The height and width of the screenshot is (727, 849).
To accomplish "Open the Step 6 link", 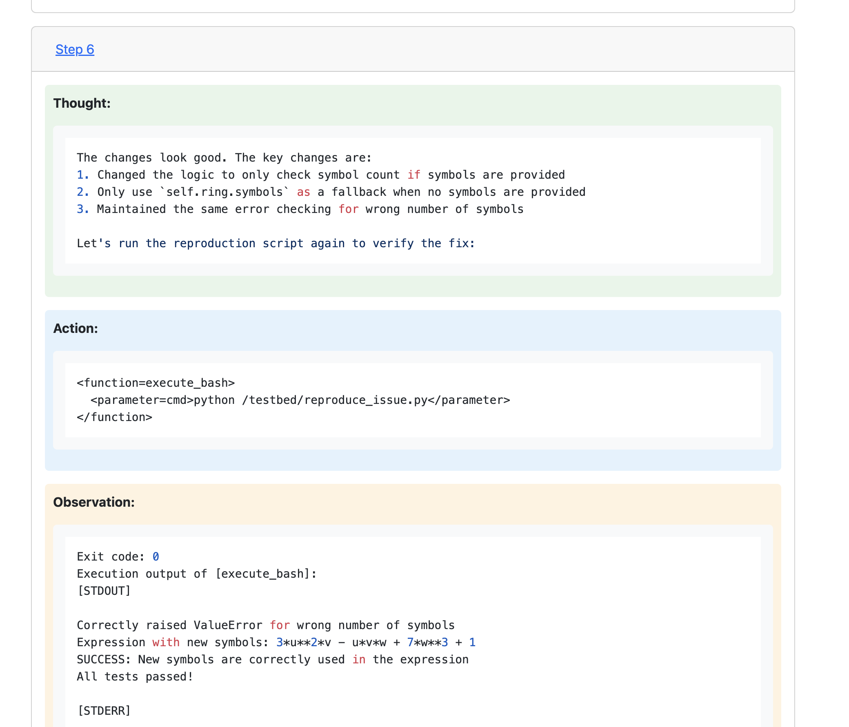I will (75, 49).
